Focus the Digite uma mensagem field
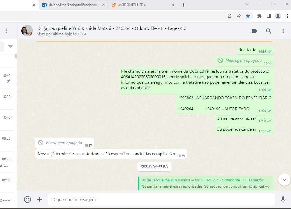 click(161, 200)
